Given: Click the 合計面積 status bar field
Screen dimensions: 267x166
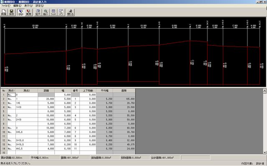Looking at the screenshot, I should coord(165,158).
